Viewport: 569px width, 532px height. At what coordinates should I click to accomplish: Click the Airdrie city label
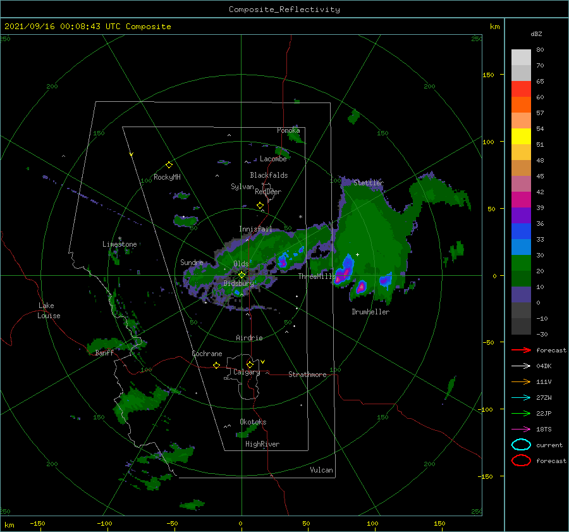click(x=249, y=338)
